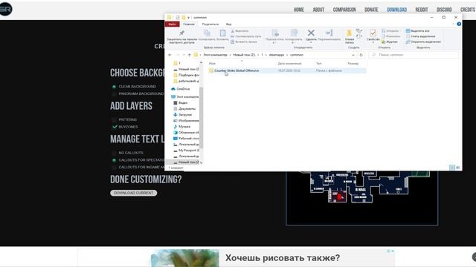
Task: Click the Search common input field
Action: (414, 55)
